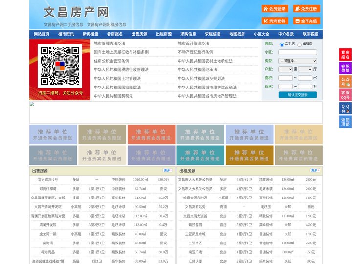Open the 金币充值 button

coord(307,21)
